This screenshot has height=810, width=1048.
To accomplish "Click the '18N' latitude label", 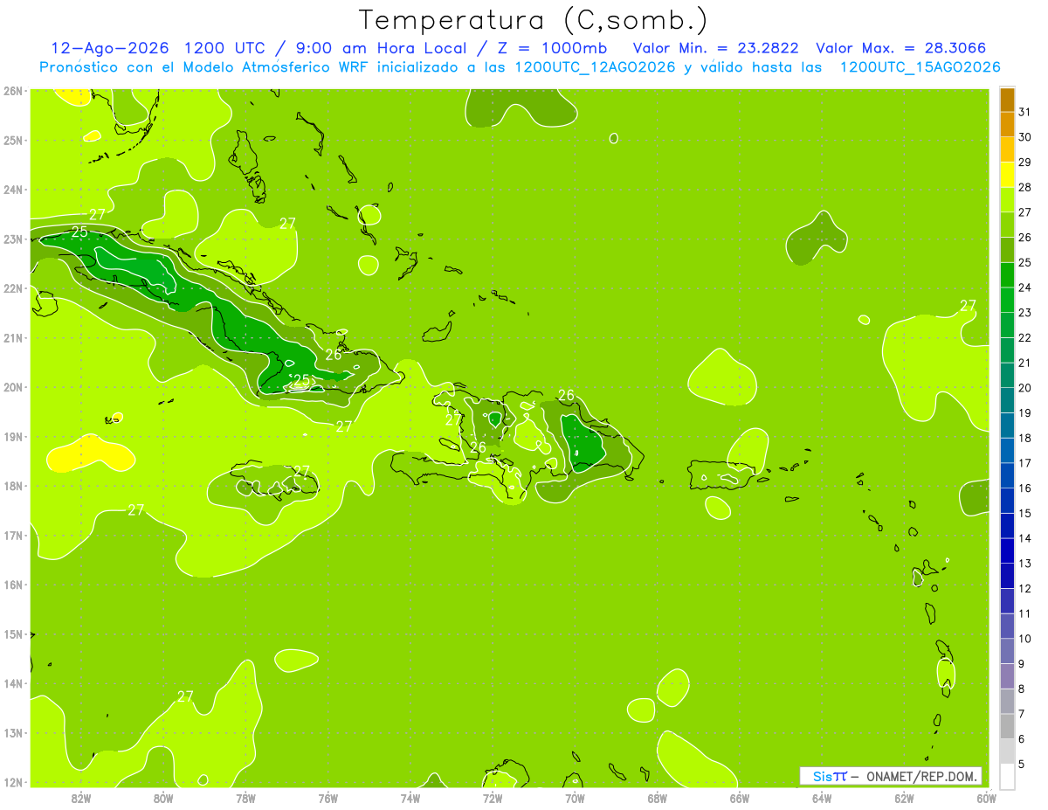I will (12, 486).
